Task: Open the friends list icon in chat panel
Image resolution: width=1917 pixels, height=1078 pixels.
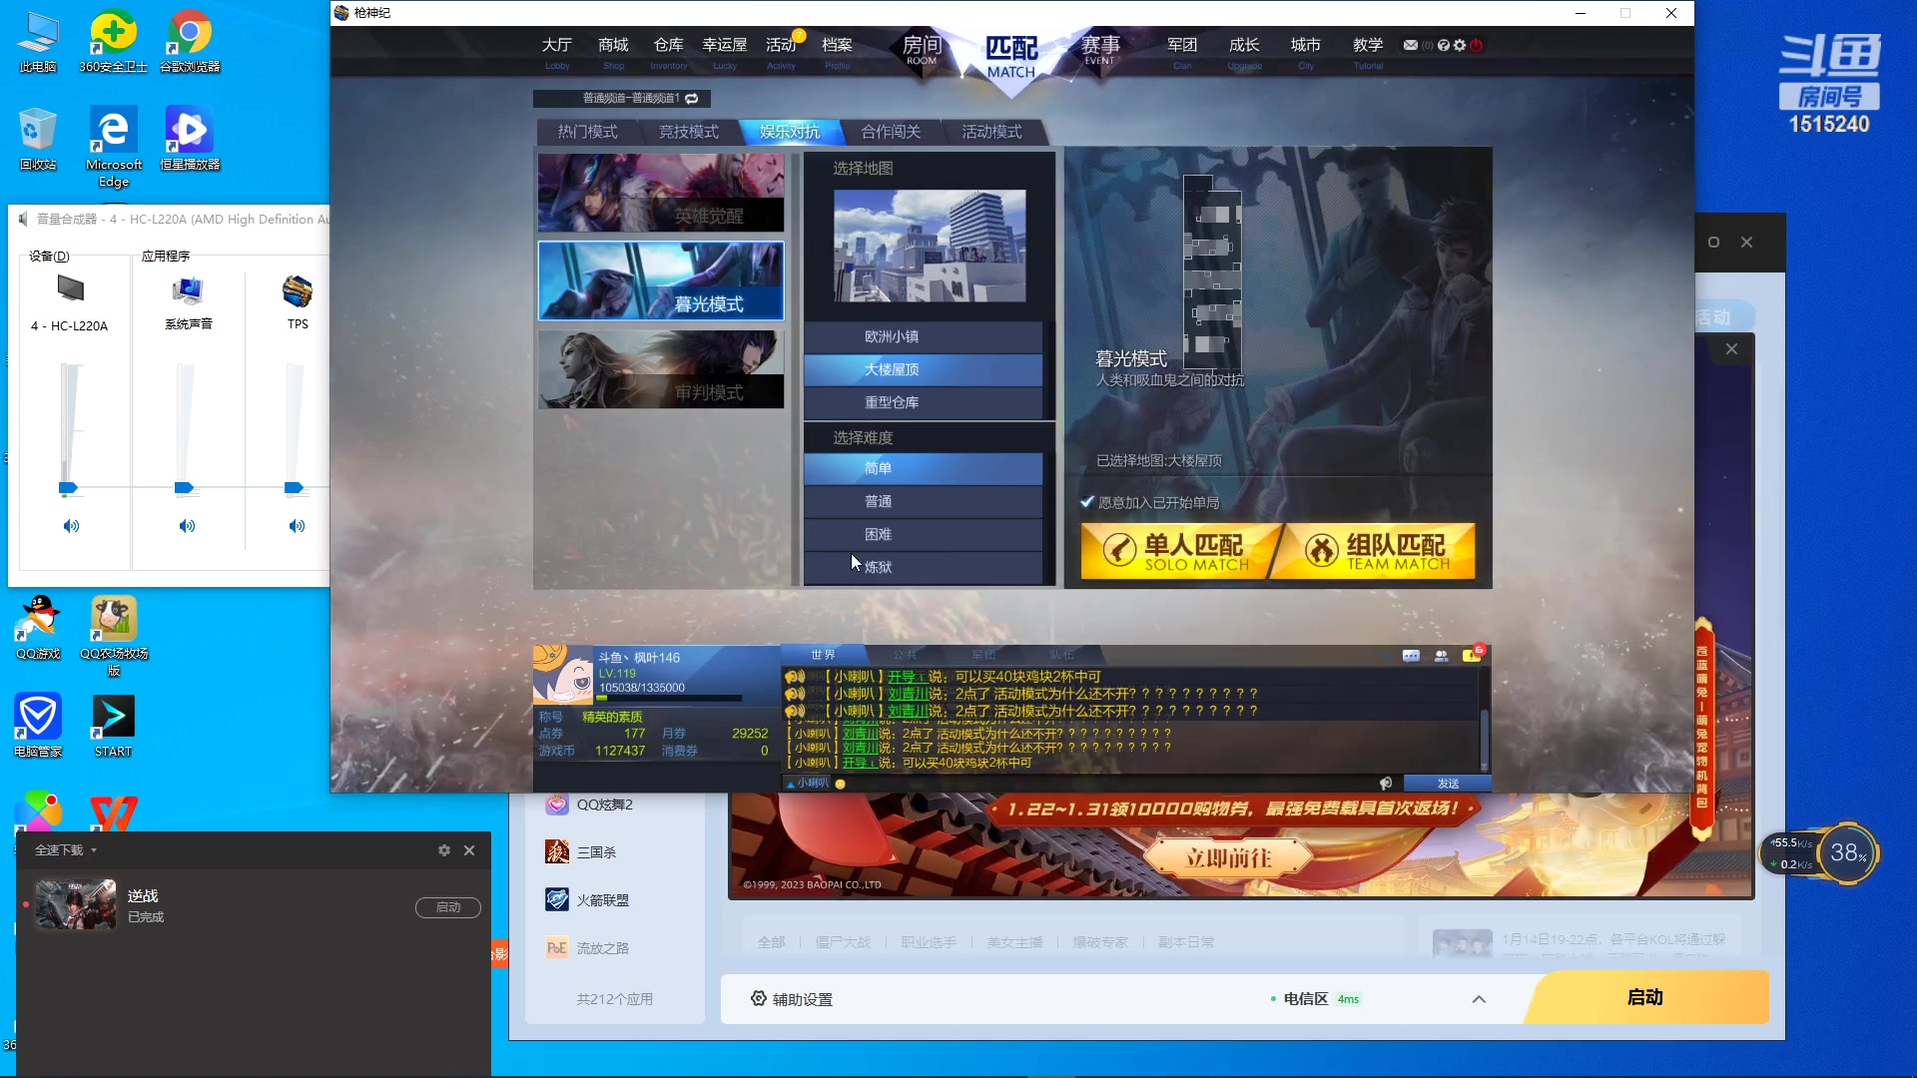Action: pyautogui.click(x=1441, y=656)
